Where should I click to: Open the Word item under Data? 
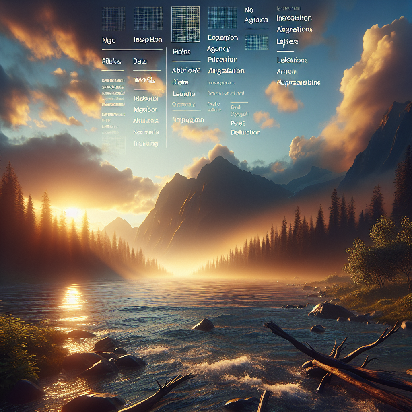click(x=144, y=80)
